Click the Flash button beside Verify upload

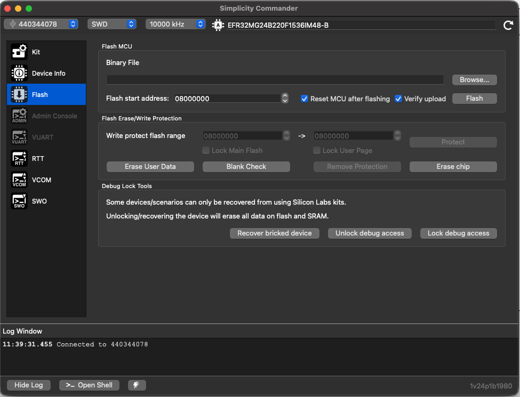475,99
